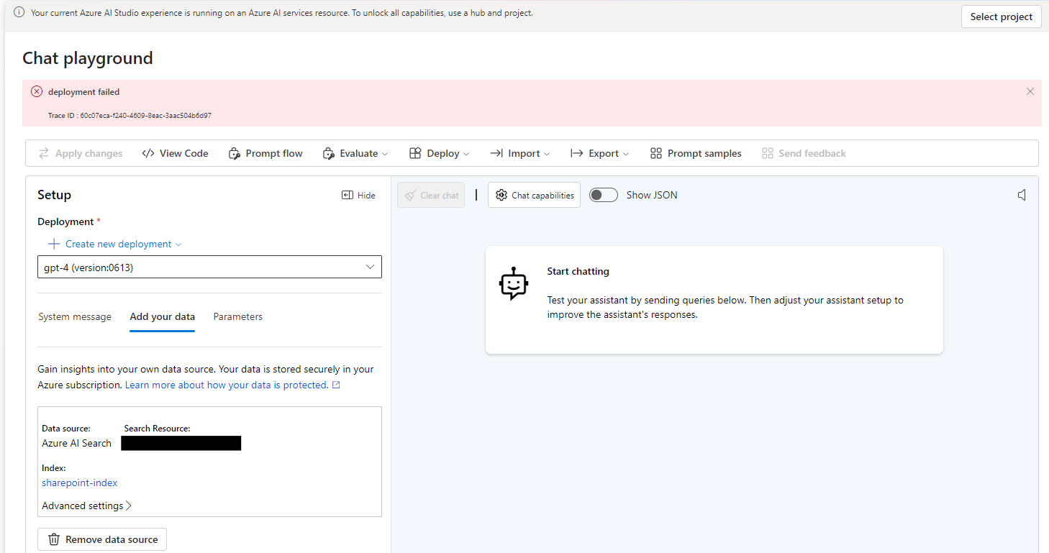Click the Prompt flow icon
1049x553 pixels.
pos(234,153)
